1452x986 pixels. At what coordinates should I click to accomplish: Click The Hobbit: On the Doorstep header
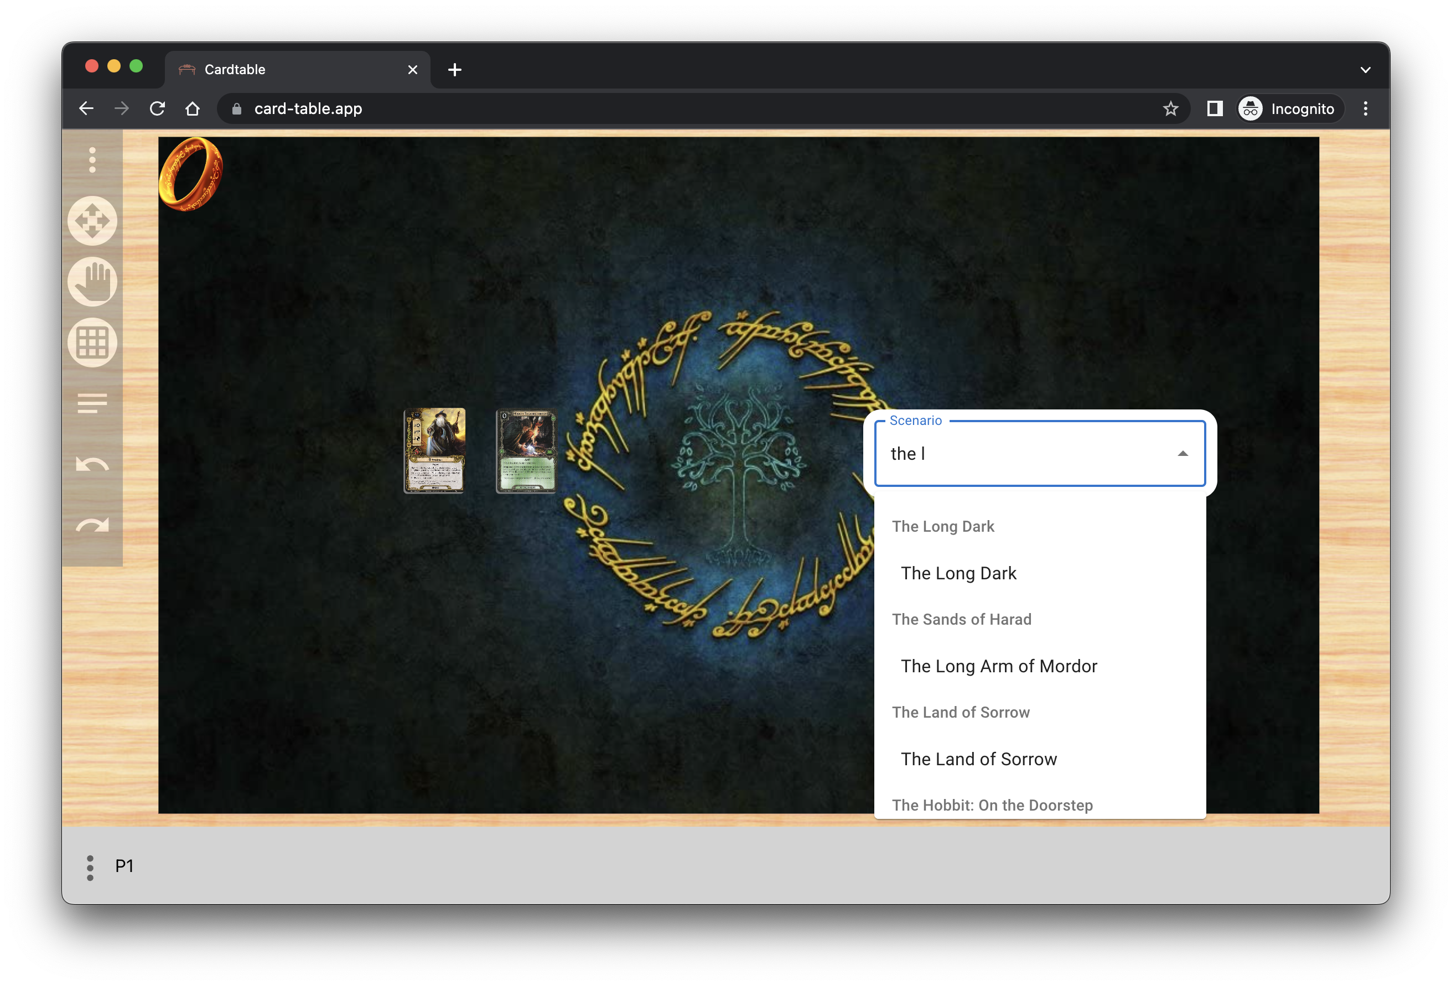[992, 805]
